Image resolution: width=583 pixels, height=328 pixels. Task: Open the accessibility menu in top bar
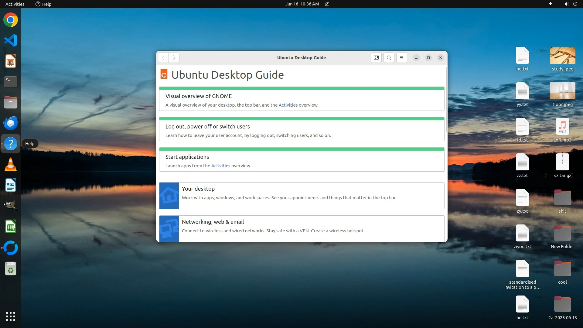tap(550, 4)
